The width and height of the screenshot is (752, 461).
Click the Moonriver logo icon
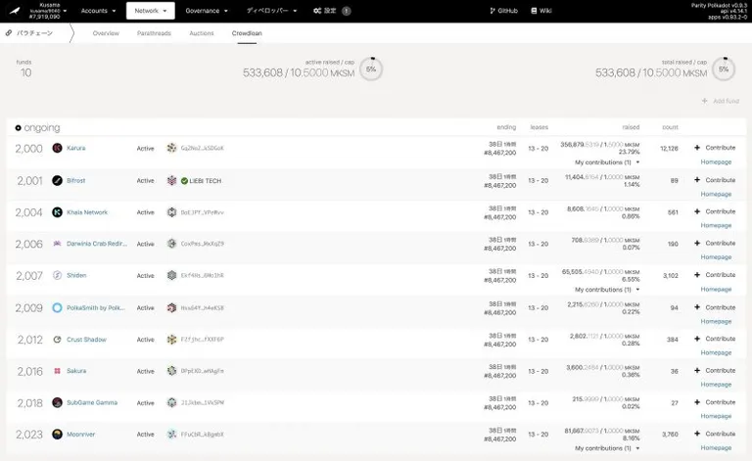pos(57,435)
